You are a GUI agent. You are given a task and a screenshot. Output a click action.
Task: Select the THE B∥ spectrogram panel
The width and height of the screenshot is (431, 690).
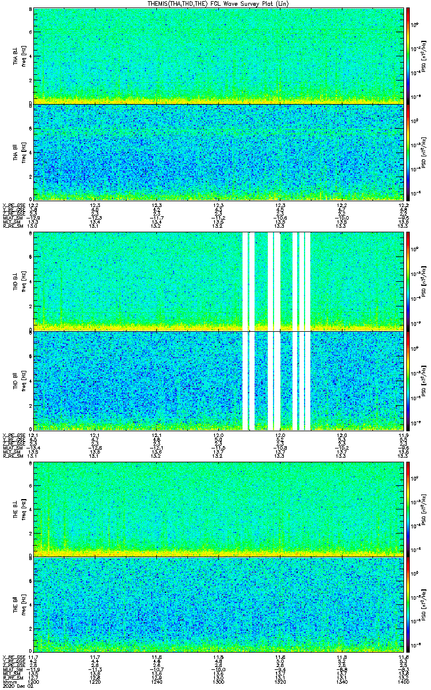[217, 605]
